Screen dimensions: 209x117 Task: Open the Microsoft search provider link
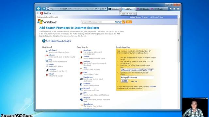click(87, 88)
